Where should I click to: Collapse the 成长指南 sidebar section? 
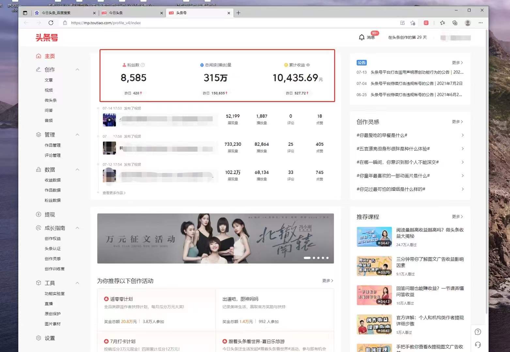[x=77, y=228]
